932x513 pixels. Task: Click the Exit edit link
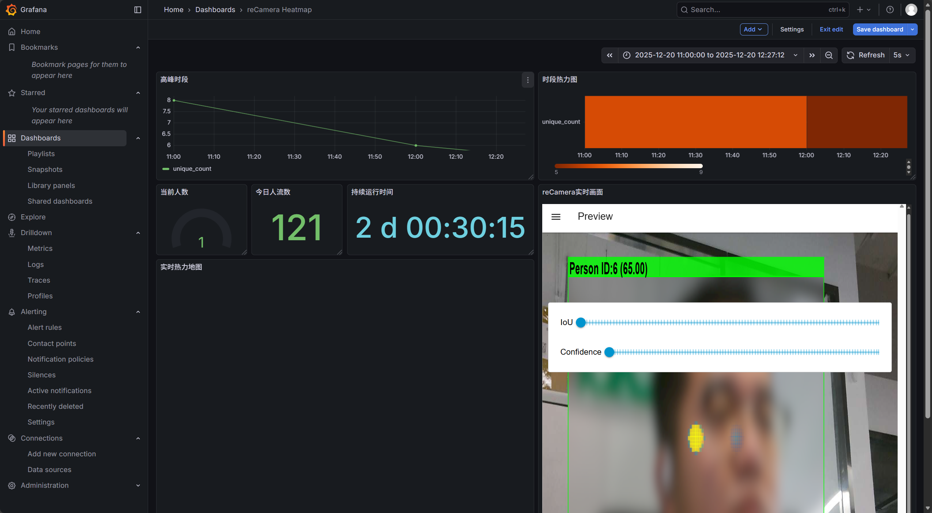831,30
